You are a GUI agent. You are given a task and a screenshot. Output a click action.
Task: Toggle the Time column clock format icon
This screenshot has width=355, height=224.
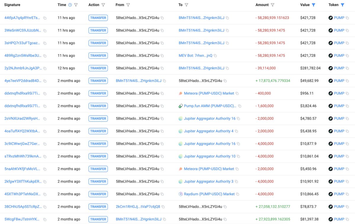(70, 5)
